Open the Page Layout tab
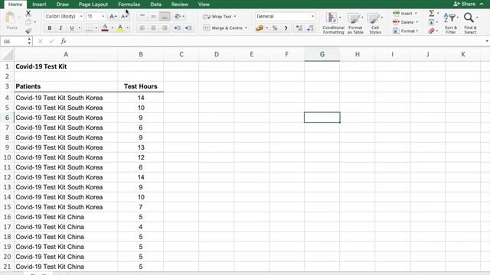The height and width of the screenshot is (275, 490). click(93, 5)
